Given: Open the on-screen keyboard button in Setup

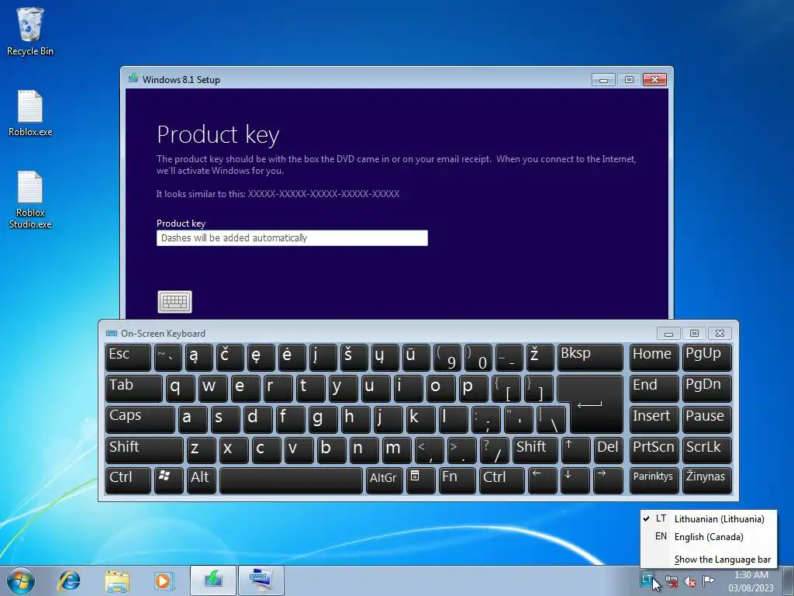Looking at the screenshot, I should [x=174, y=302].
